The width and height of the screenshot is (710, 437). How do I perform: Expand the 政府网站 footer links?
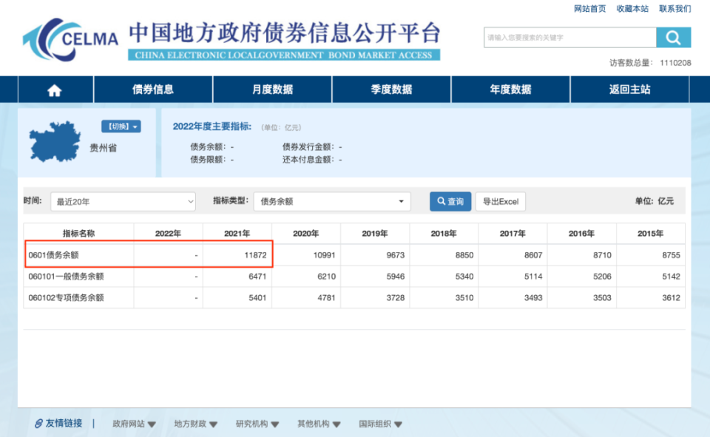pyautogui.click(x=134, y=424)
